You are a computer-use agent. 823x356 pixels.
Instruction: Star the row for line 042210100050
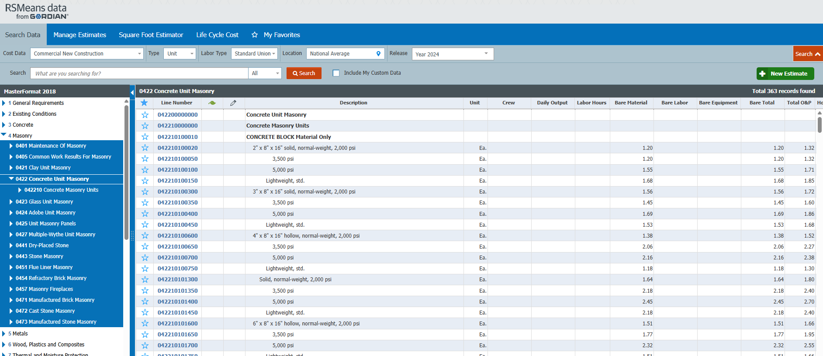pyautogui.click(x=145, y=159)
